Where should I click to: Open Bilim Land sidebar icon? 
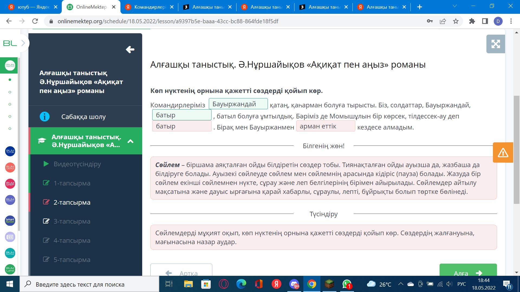[x=10, y=269]
